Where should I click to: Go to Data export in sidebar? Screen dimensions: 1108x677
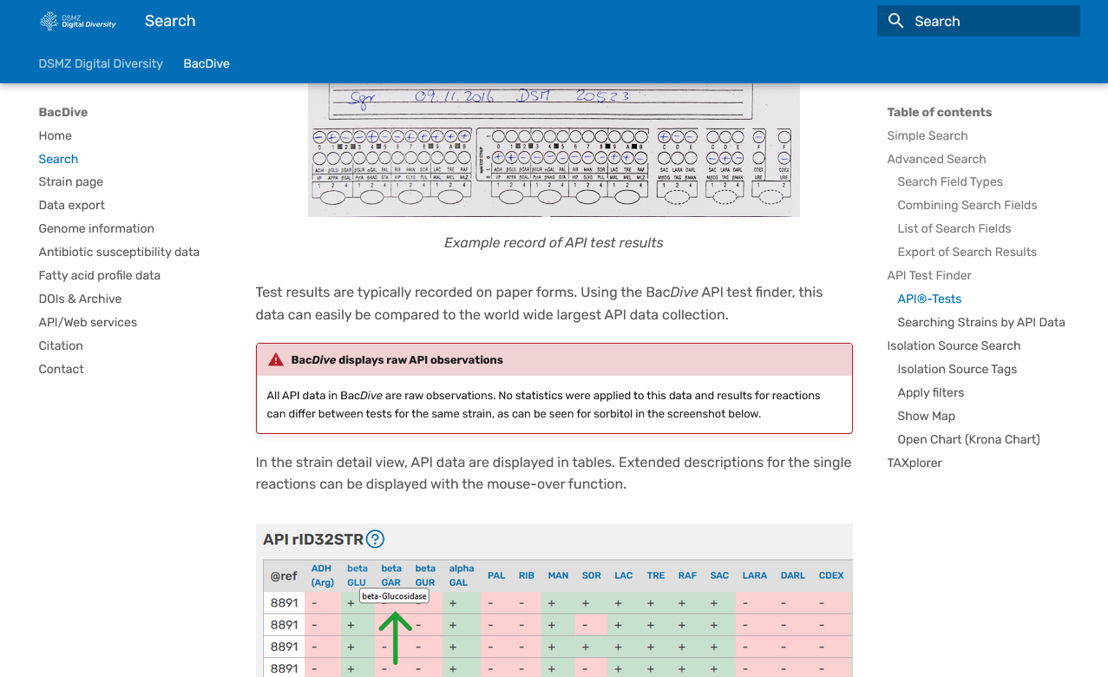pos(71,205)
